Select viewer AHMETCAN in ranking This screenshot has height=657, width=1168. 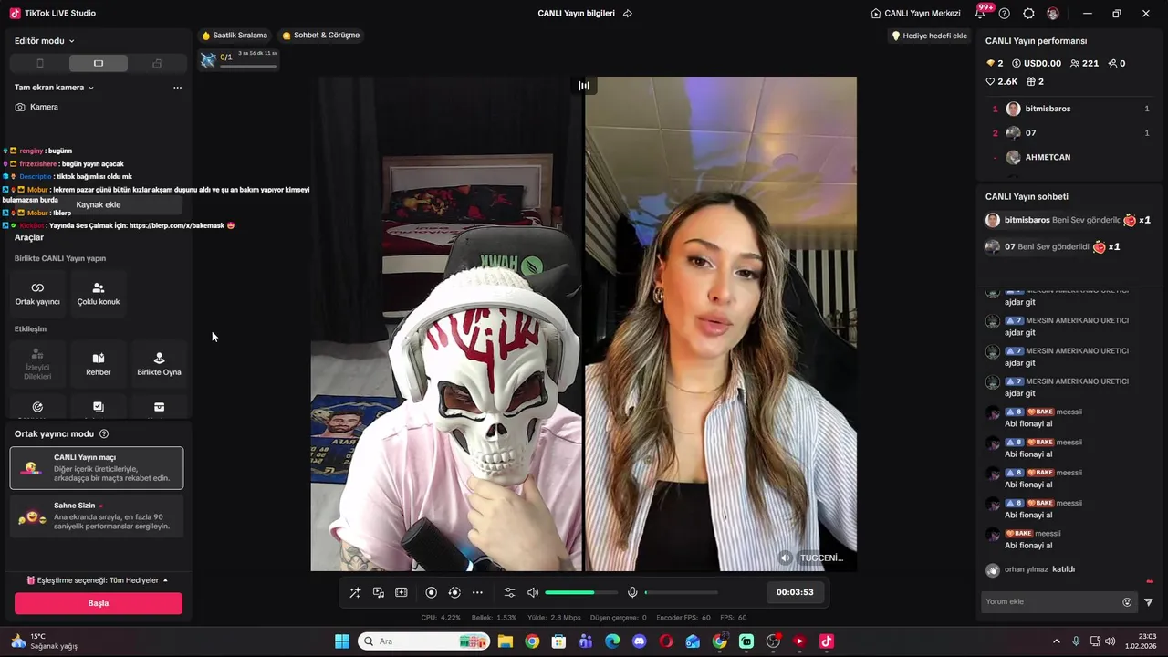click(1070, 157)
